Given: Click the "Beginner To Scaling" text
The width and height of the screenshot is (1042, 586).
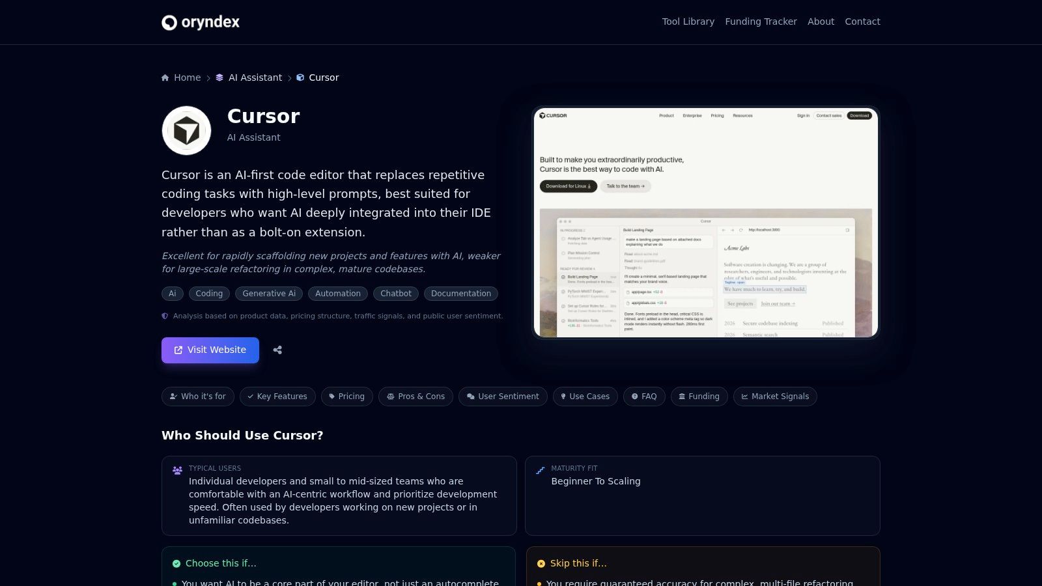Looking at the screenshot, I should click(596, 481).
